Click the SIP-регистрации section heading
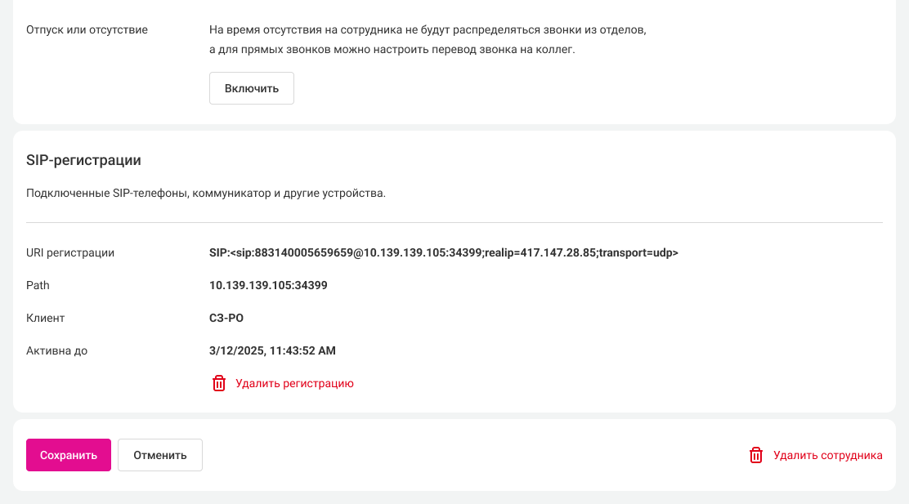 pos(83,161)
